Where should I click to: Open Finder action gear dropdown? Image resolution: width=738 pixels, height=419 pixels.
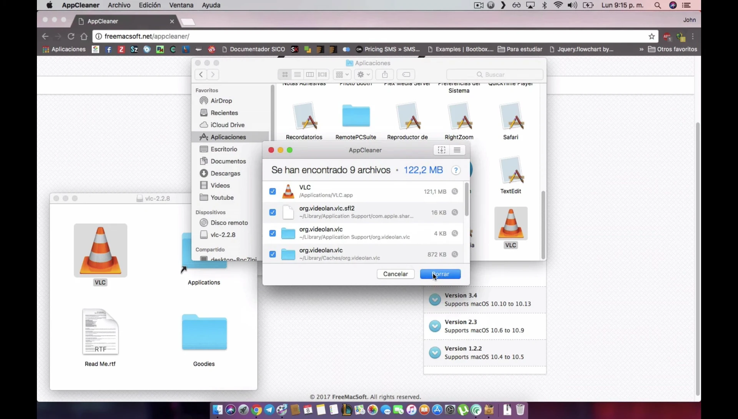[363, 75]
